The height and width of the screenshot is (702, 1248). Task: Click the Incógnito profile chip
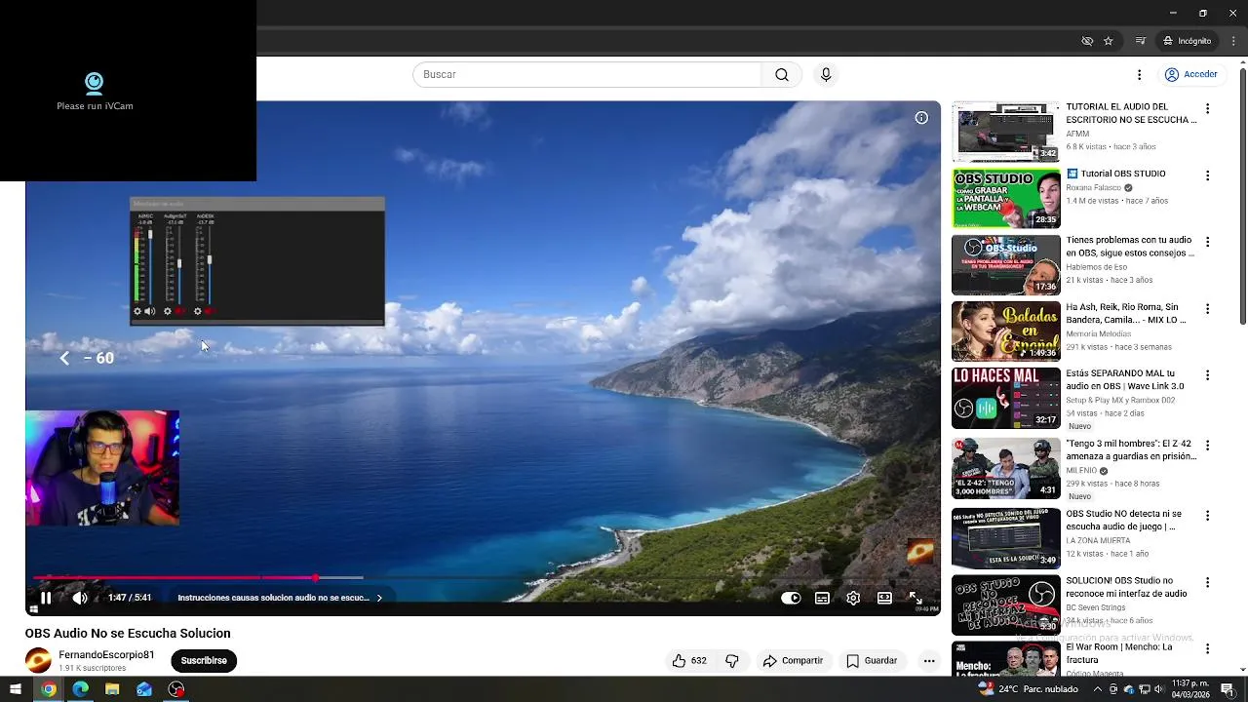coord(1187,41)
